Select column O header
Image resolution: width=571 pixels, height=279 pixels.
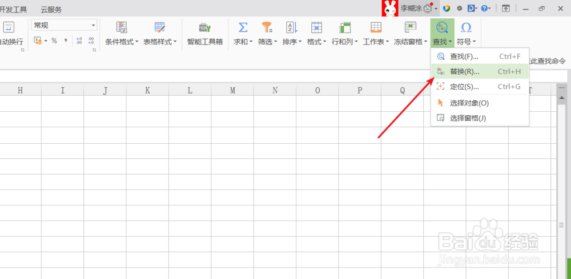pos(317,91)
